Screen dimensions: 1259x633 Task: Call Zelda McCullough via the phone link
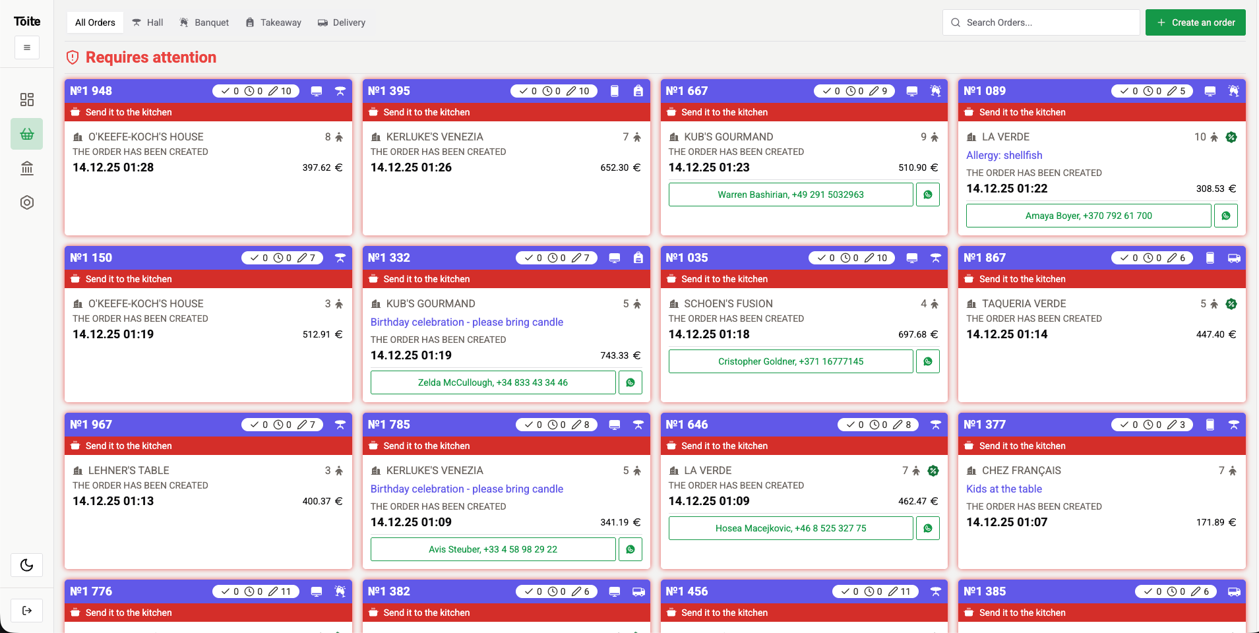(x=493, y=382)
